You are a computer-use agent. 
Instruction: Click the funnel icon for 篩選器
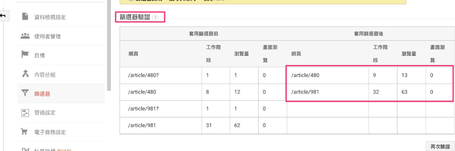pos(25,93)
